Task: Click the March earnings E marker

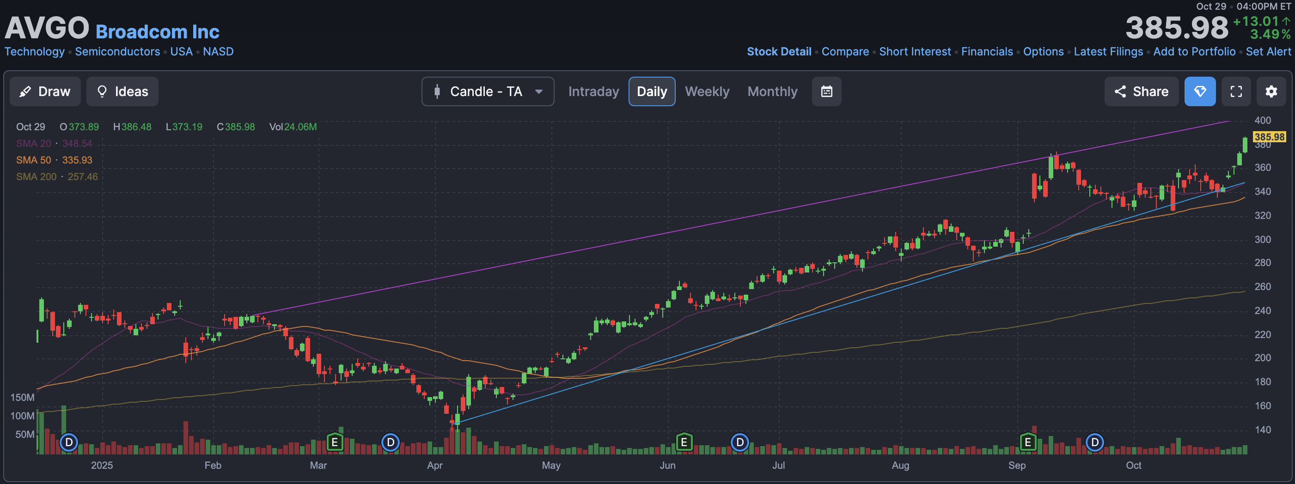Action: tap(334, 443)
